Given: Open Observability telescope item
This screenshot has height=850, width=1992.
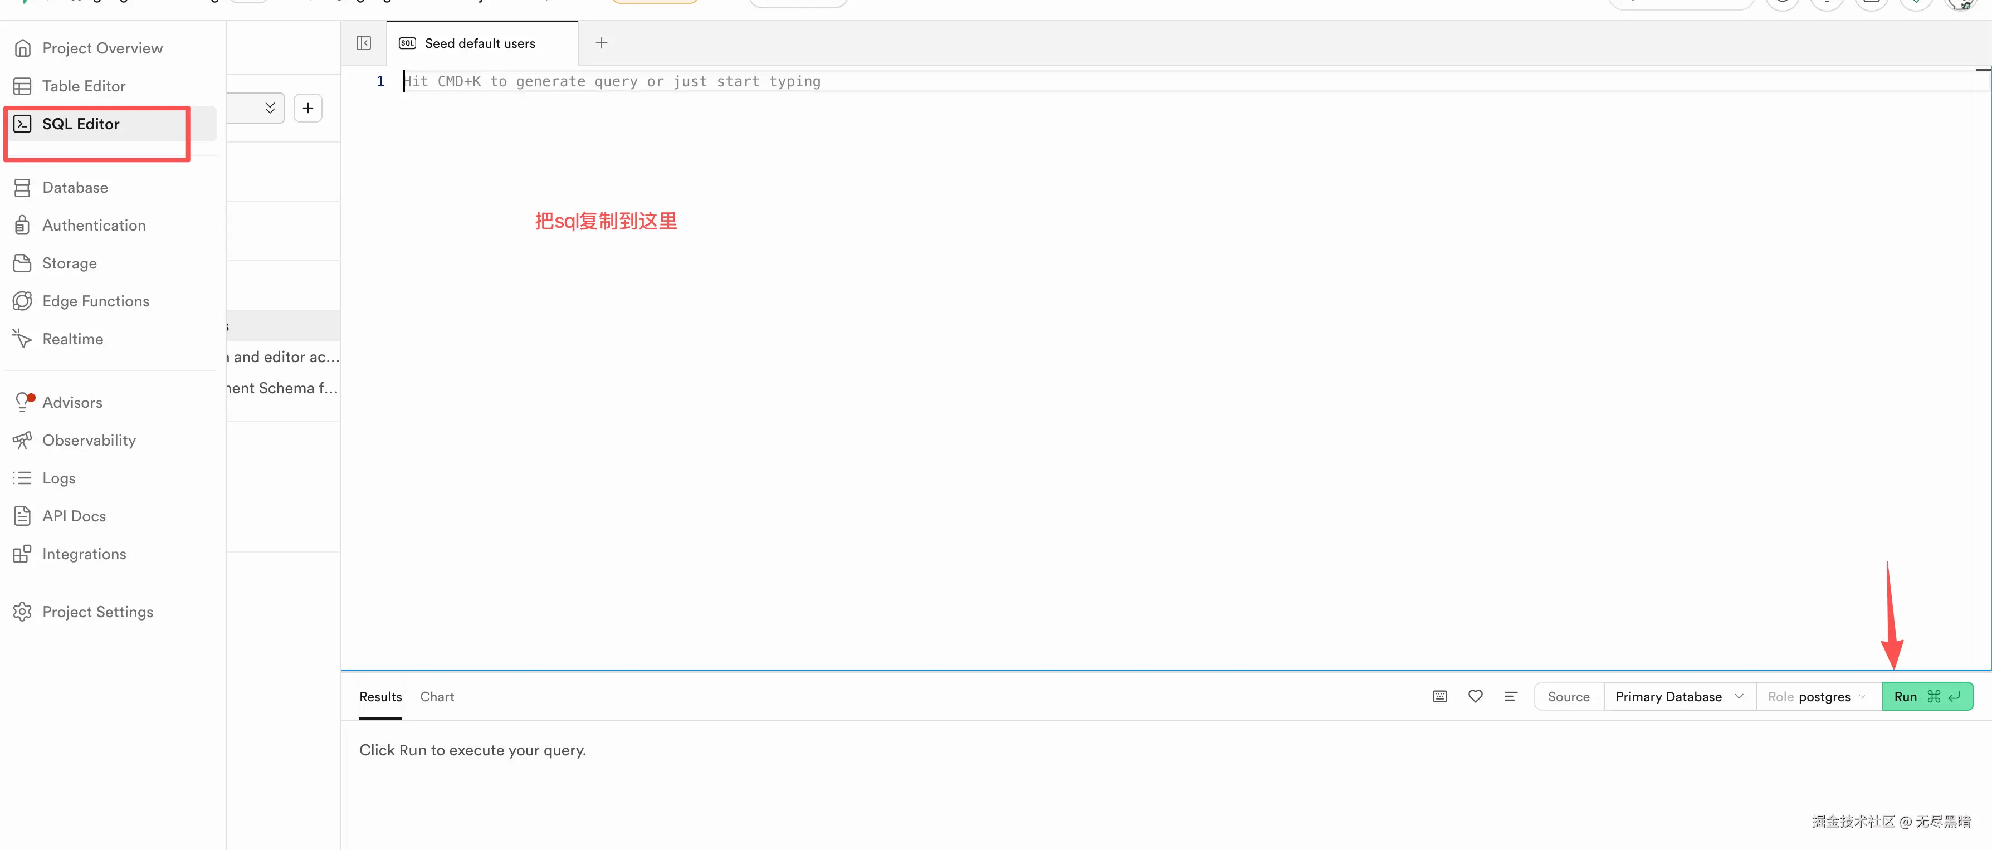Looking at the screenshot, I should [89, 440].
